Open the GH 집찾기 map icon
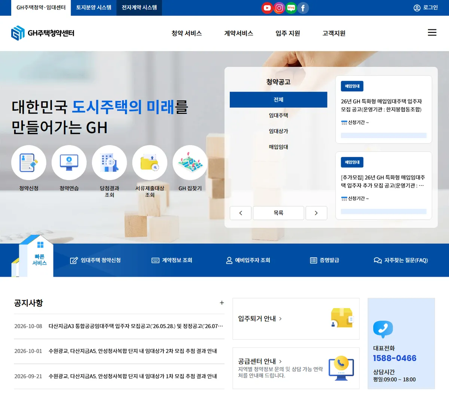The image size is (449, 396). (x=190, y=163)
